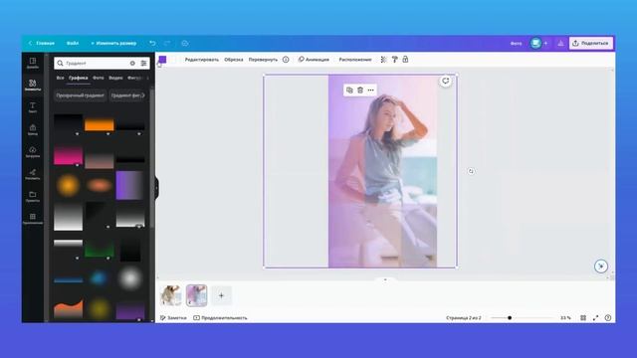637x358 pixels.
Task: Open the Текст sidebar panel
Action: [33, 107]
